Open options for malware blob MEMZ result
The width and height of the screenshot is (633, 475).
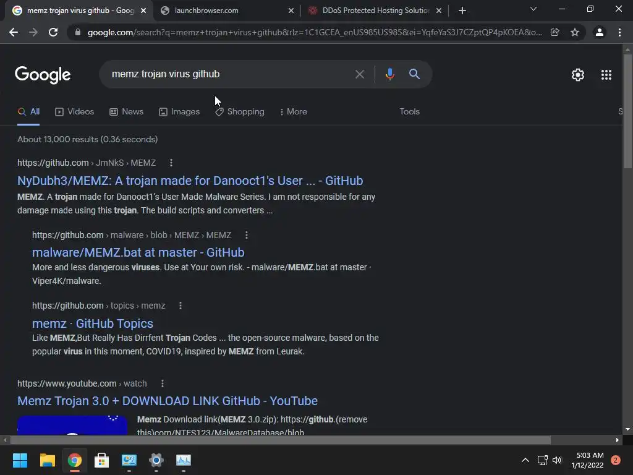pos(247,235)
